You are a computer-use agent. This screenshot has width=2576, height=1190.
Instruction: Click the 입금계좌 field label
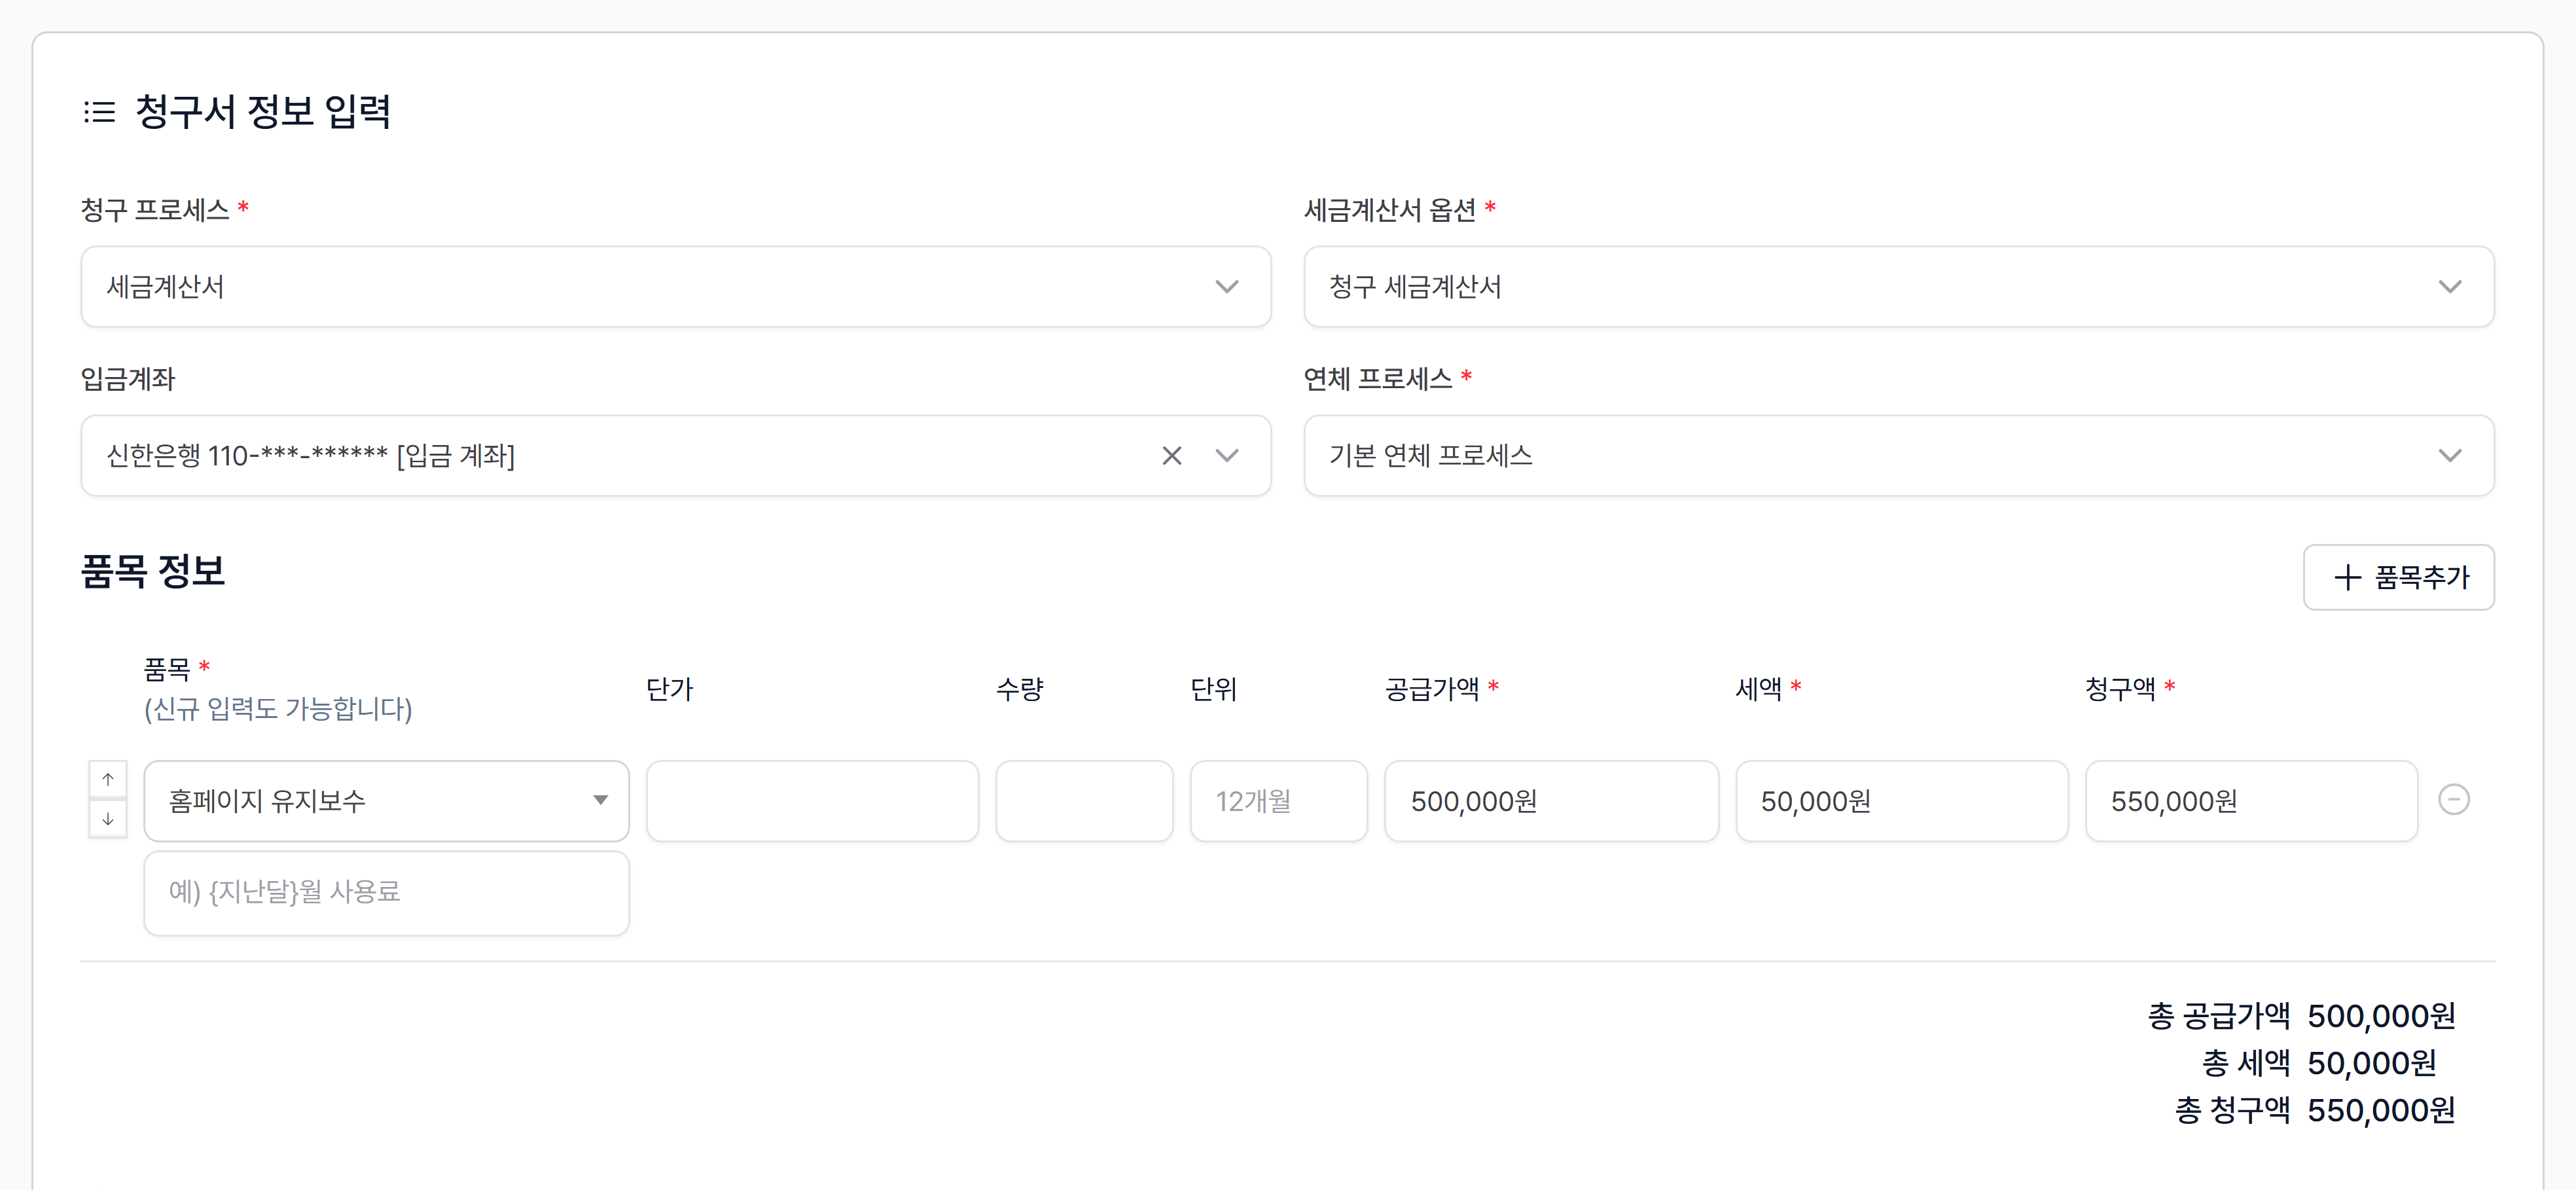click(128, 379)
